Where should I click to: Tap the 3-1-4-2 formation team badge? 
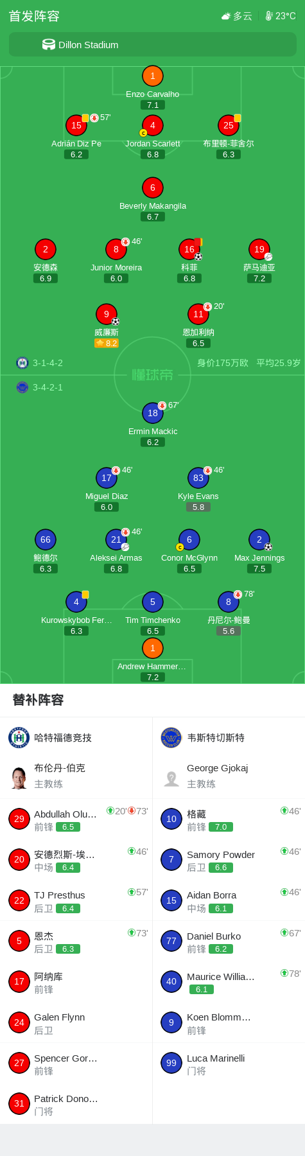click(x=22, y=363)
